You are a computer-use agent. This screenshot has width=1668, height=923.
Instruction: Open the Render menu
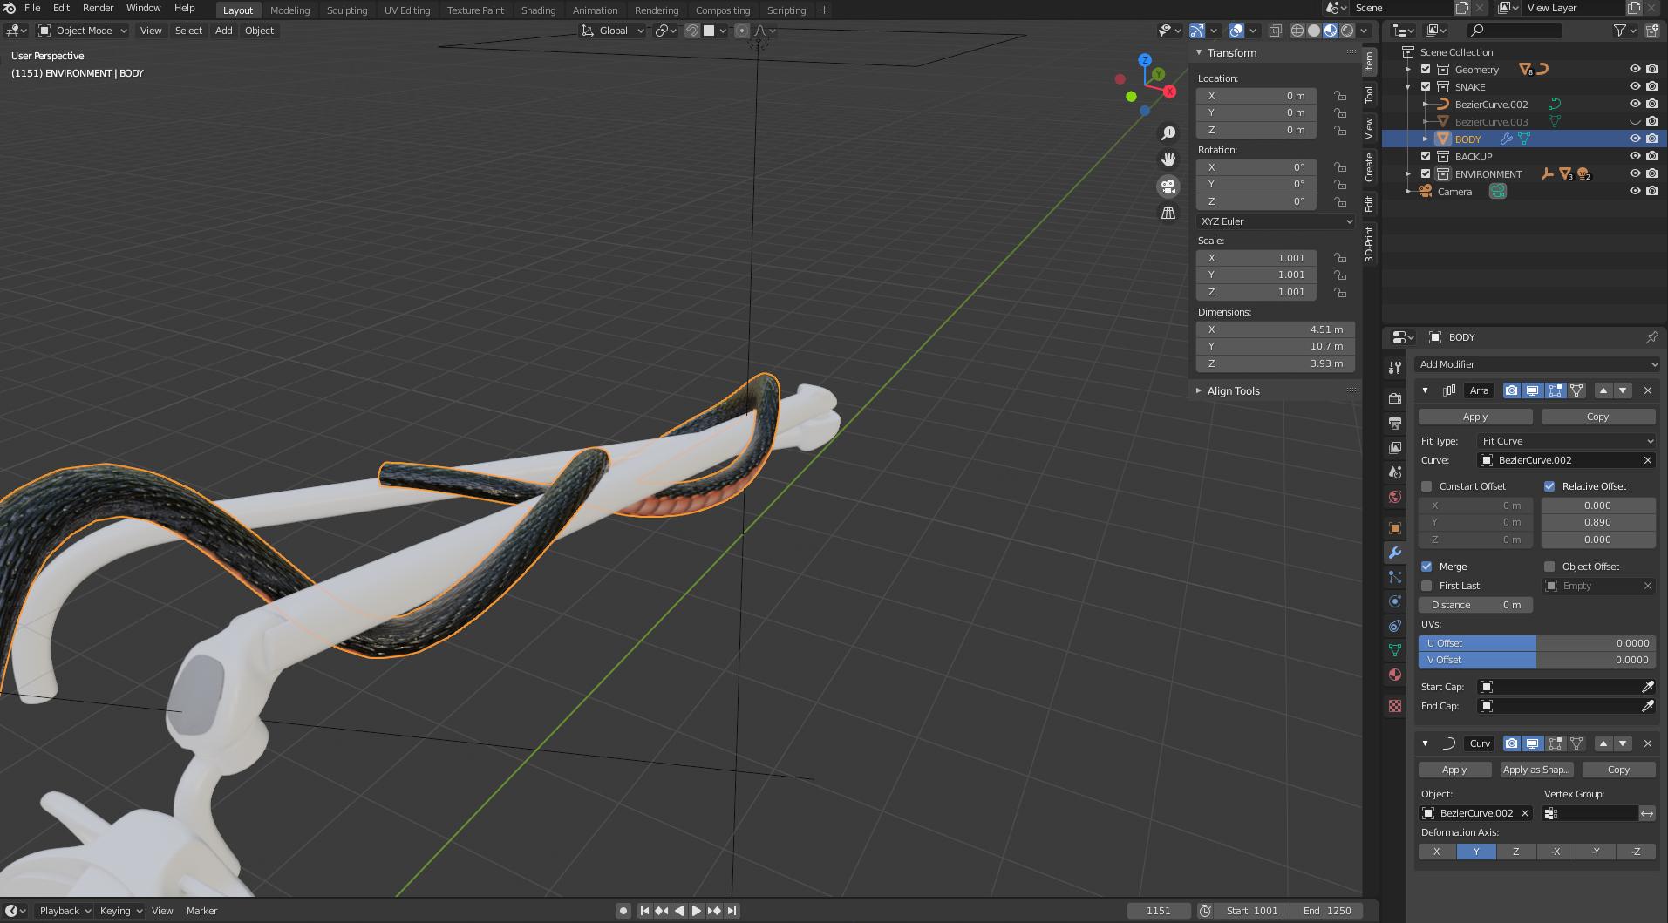[x=98, y=8]
